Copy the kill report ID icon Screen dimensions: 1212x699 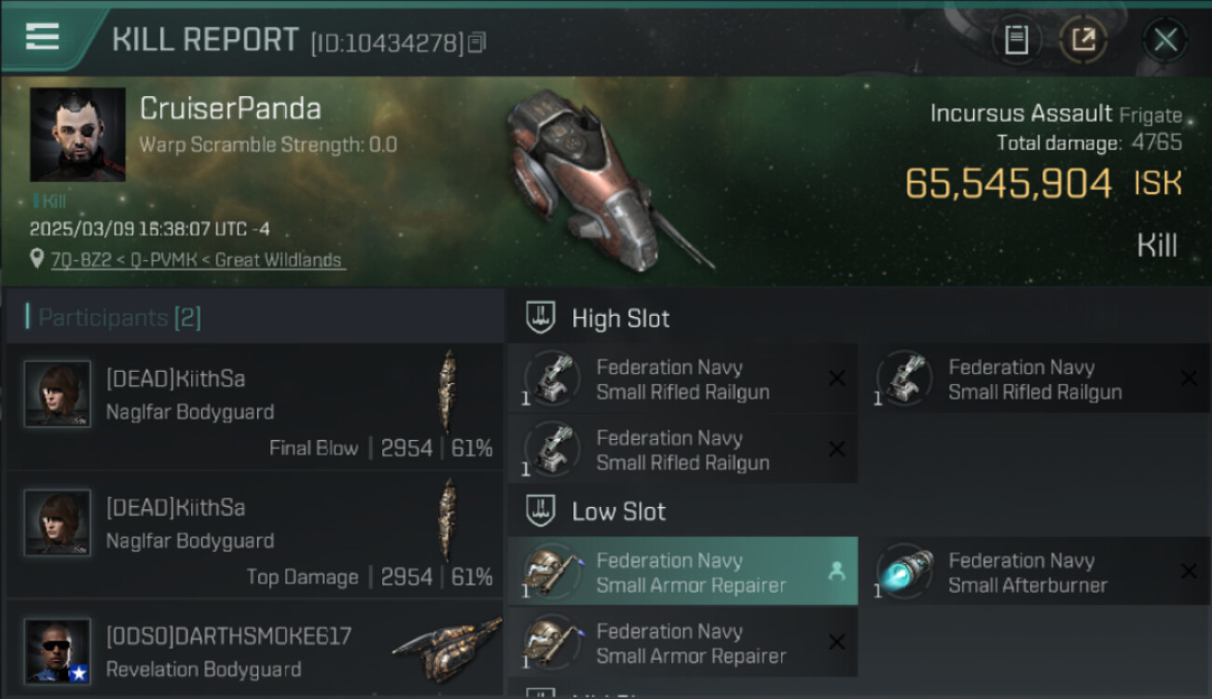pyautogui.click(x=476, y=42)
